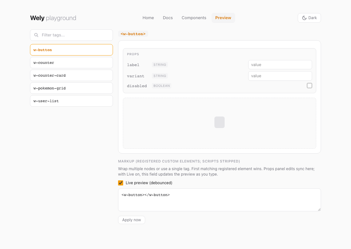Open the Docs page
351x249 pixels.
(168, 18)
